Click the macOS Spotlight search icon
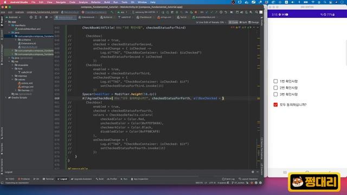This screenshot has width=347, height=195. (x=325, y=2)
